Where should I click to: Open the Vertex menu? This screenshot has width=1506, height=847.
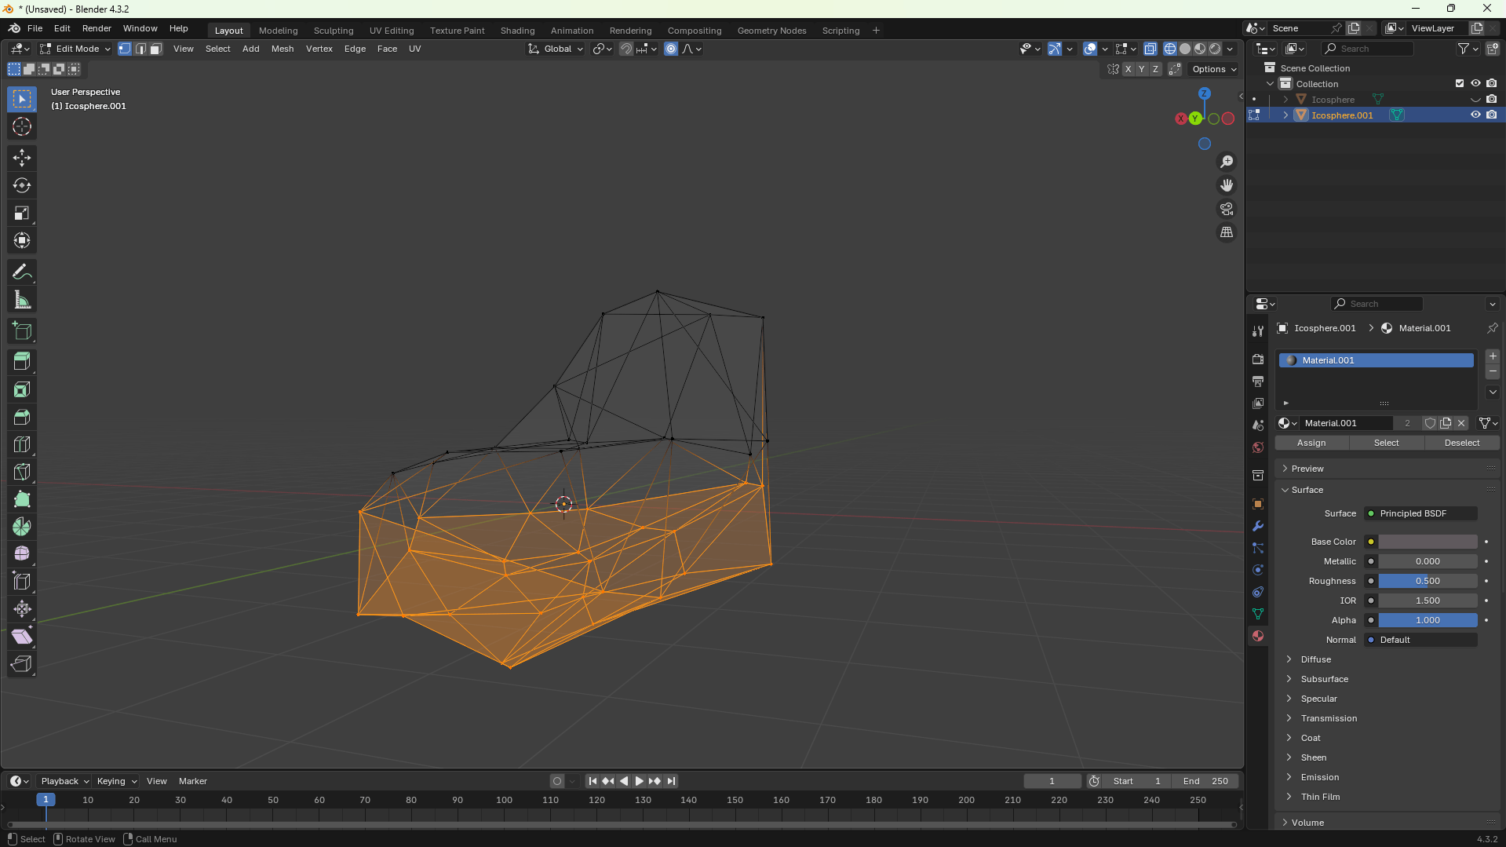pos(319,49)
